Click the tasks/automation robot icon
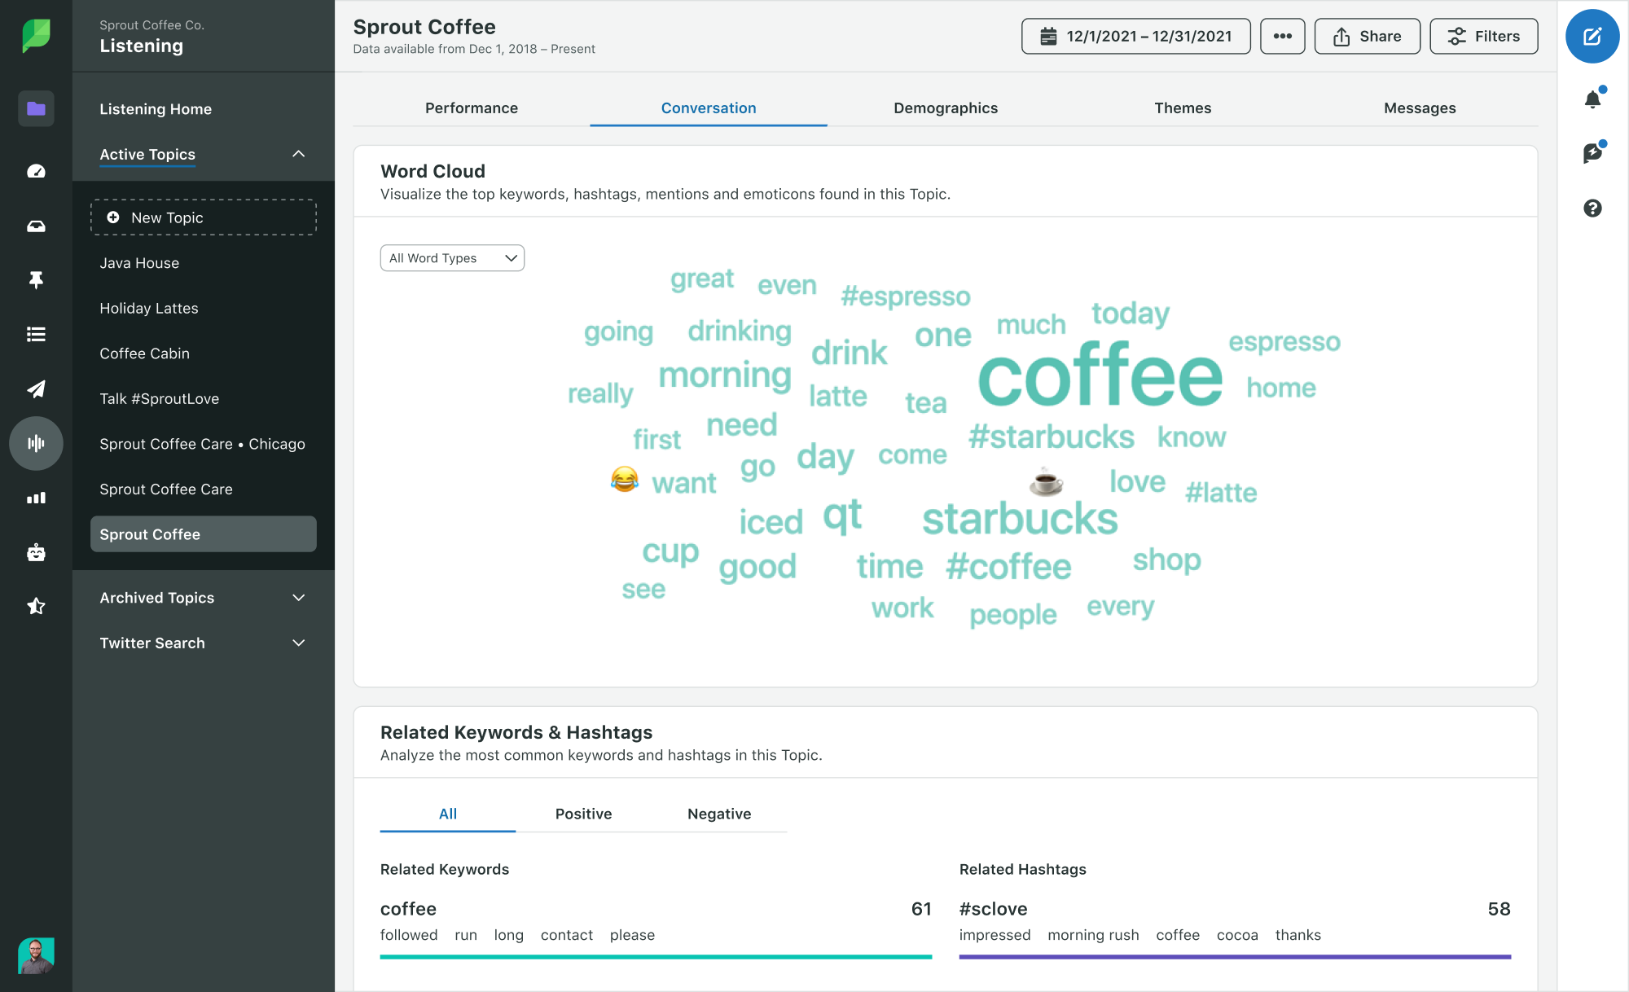Image resolution: width=1629 pixels, height=992 pixels. pos(35,551)
